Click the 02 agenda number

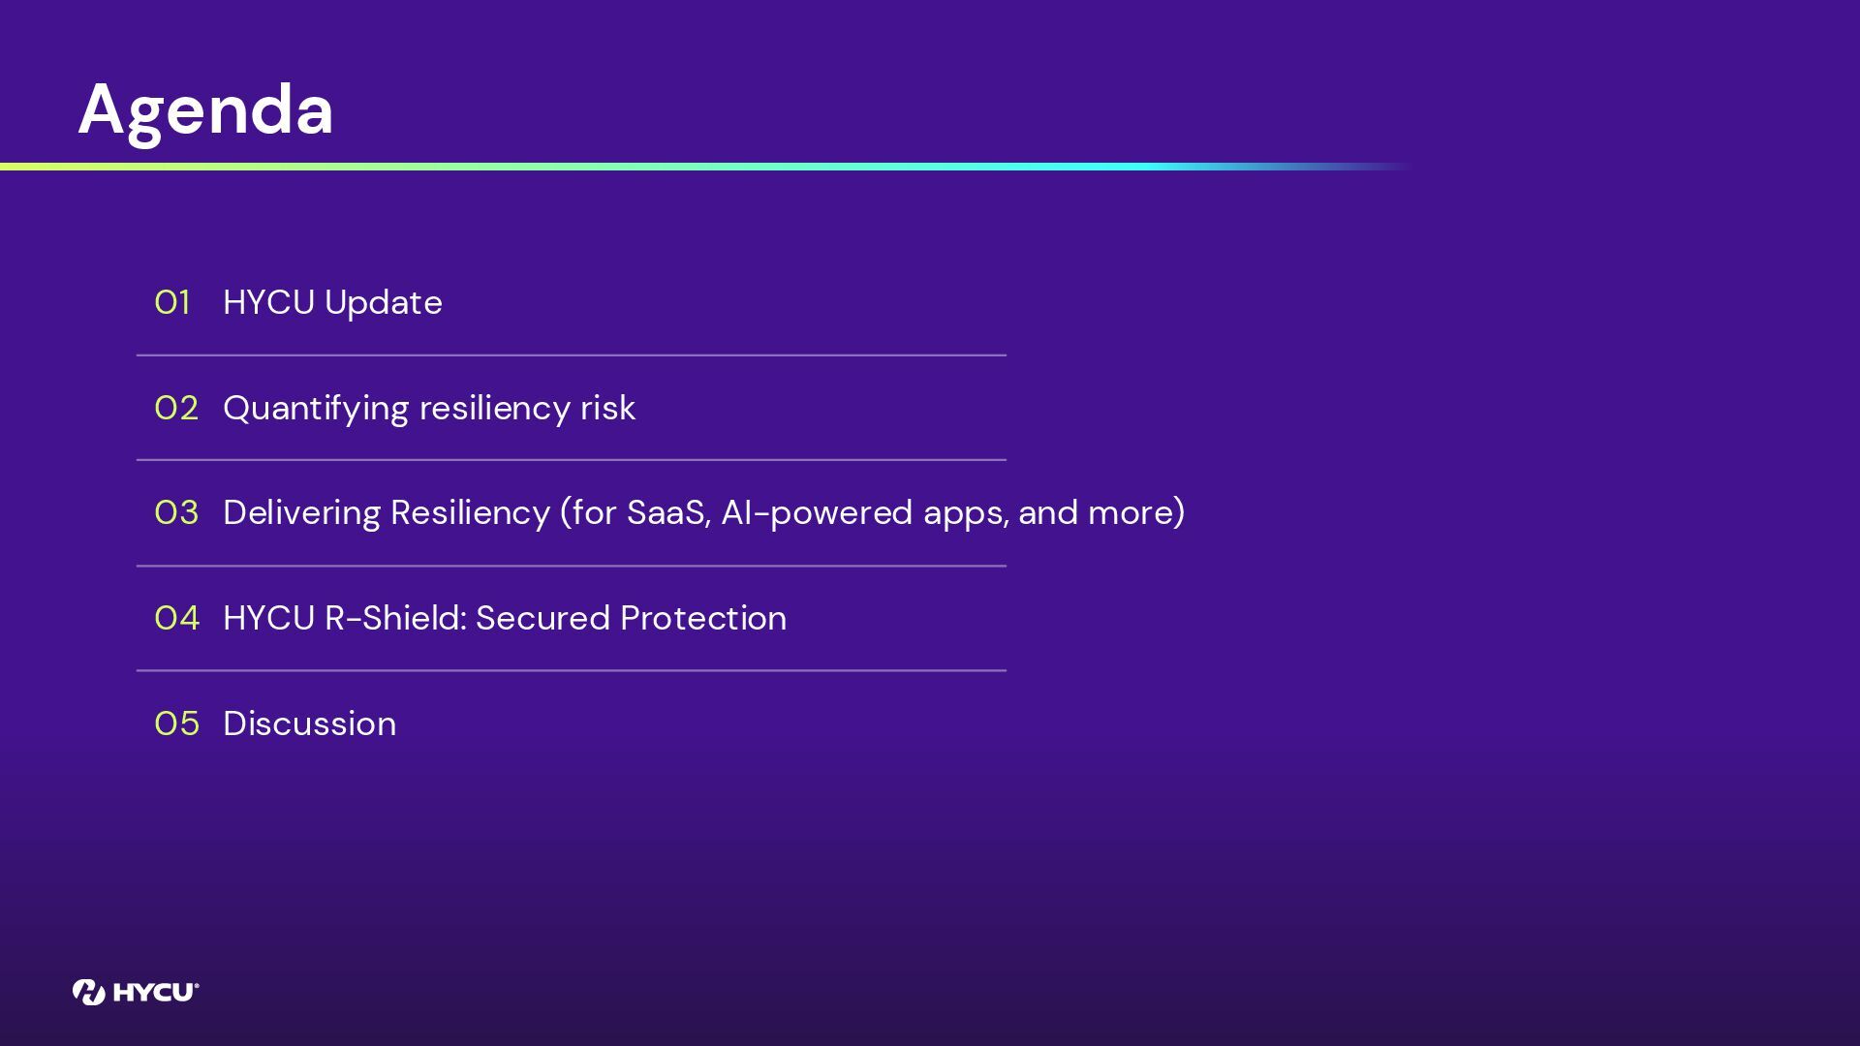176,408
